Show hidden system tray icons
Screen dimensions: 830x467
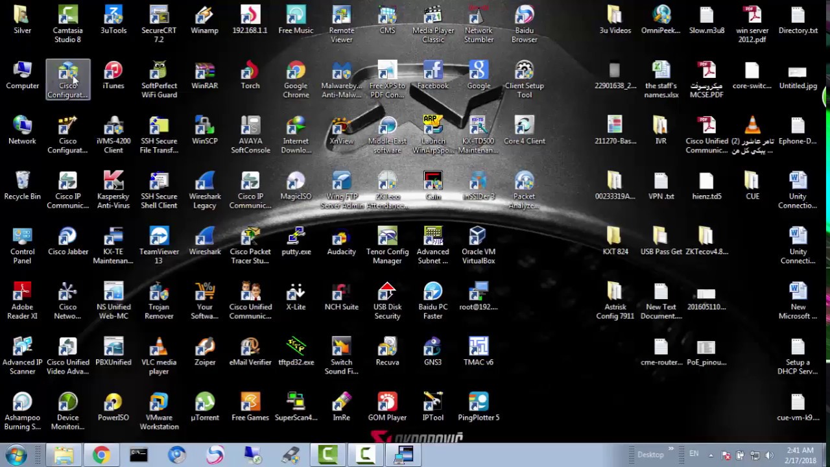(711, 455)
